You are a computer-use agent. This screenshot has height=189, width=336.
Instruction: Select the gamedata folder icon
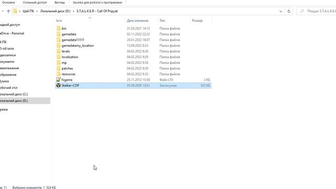58,34
